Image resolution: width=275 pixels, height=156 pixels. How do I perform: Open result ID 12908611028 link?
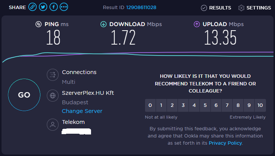[x=141, y=8]
